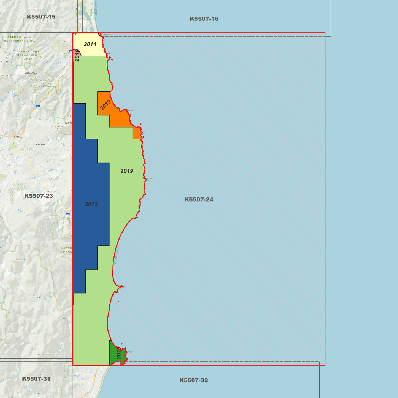Click the A4 highway shield icon
This screenshot has height=398, width=398.
(x=68, y=214)
